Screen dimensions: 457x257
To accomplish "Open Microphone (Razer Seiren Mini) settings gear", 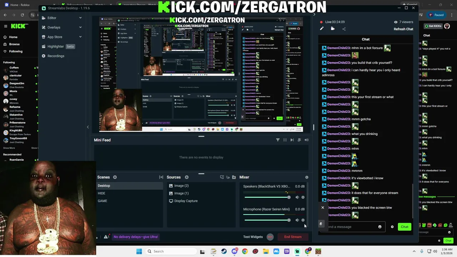I will coord(303,220).
